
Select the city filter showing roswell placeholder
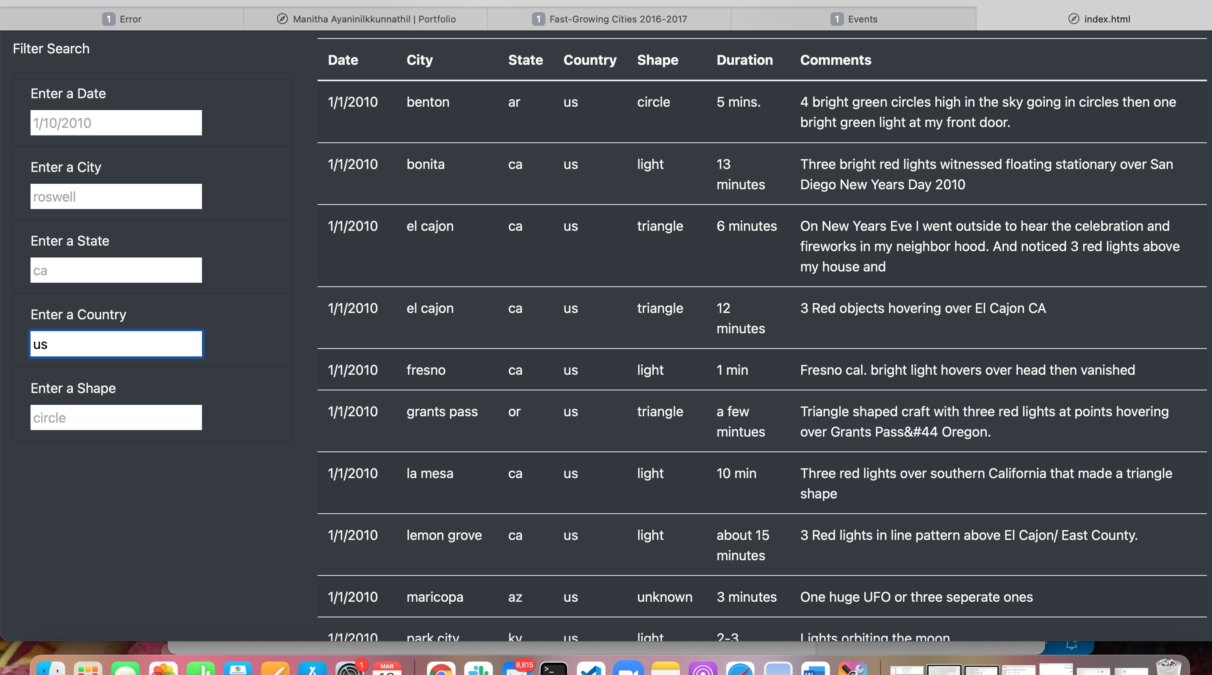pyautogui.click(x=116, y=196)
